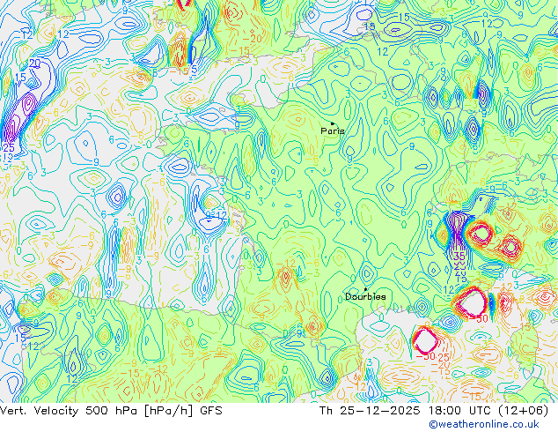
Task: Click the Paris city label
Action: [x=333, y=131]
